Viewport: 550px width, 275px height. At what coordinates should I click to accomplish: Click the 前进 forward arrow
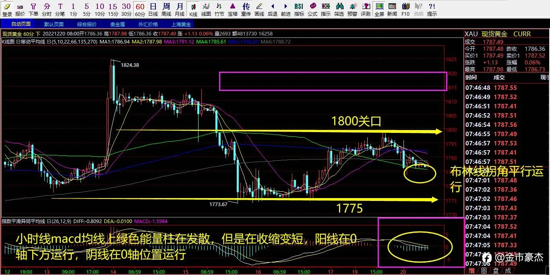coord(285,9)
